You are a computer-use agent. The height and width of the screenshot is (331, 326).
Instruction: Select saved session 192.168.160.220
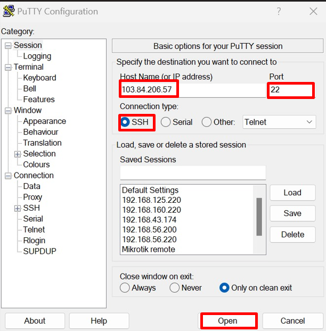click(152, 210)
